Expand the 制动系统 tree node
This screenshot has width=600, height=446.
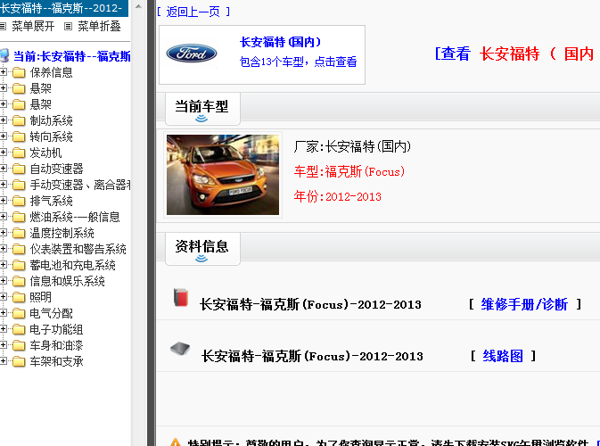(3, 120)
